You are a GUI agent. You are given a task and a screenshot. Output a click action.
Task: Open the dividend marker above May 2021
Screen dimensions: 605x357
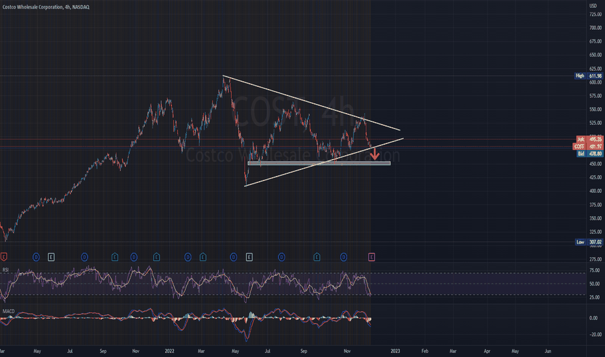(x=36, y=257)
